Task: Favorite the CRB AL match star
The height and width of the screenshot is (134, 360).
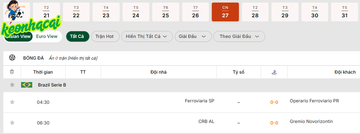Action: tap(12, 123)
